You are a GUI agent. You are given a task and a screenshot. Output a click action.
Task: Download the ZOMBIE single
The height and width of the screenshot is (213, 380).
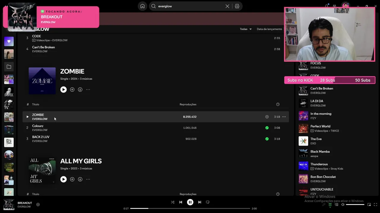80,89
